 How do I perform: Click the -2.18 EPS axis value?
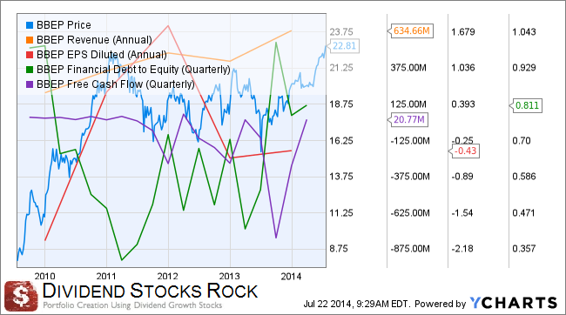pos(462,249)
